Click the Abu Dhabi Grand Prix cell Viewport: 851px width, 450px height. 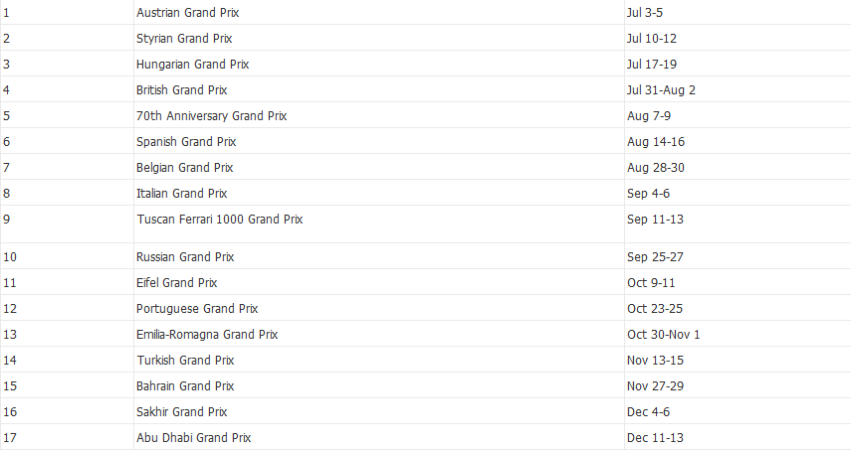tap(192, 438)
